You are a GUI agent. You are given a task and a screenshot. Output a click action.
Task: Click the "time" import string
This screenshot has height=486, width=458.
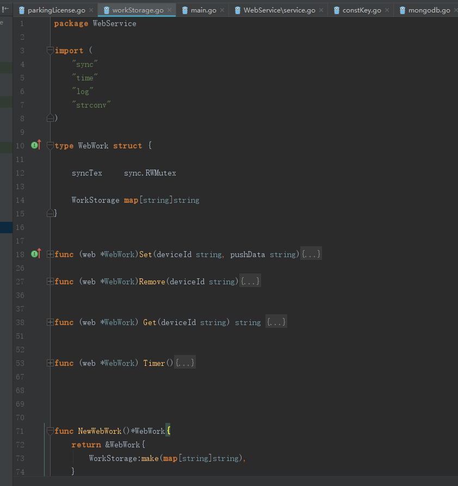tap(85, 78)
